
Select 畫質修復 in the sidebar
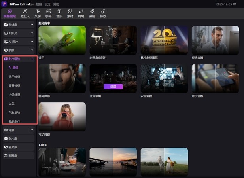(x=14, y=85)
